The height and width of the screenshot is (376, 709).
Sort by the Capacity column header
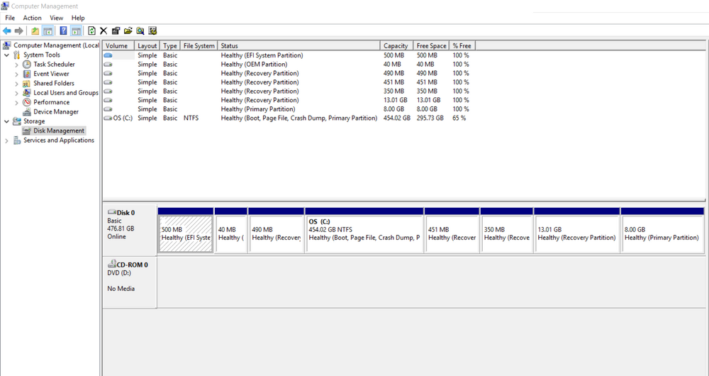pyautogui.click(x=396, y=45)
